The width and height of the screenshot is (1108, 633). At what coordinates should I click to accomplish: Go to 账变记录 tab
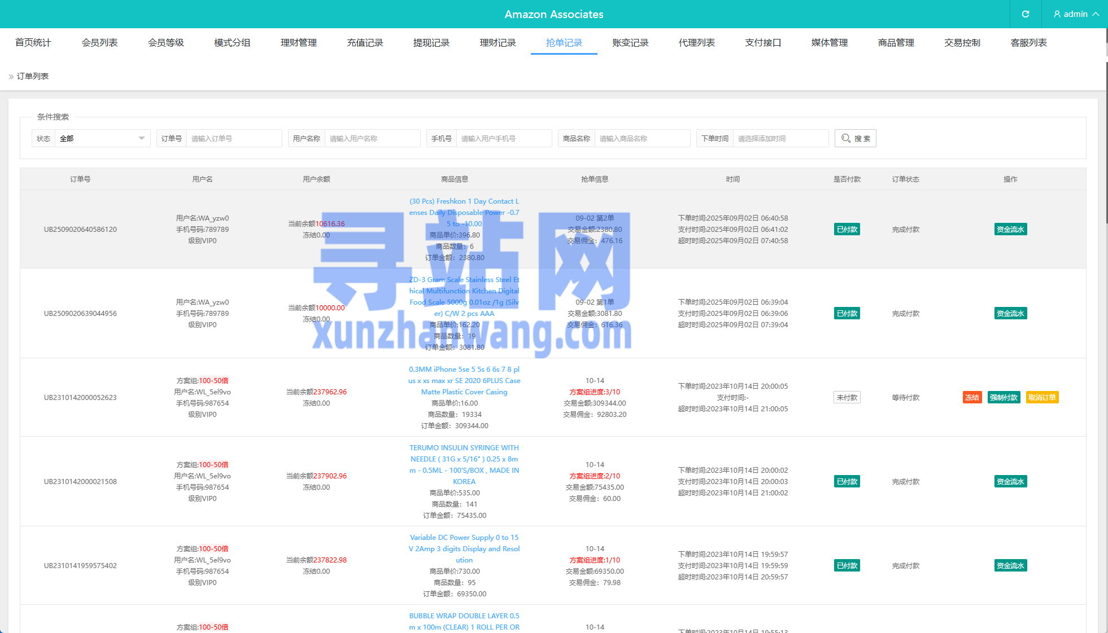coord(630,43)
